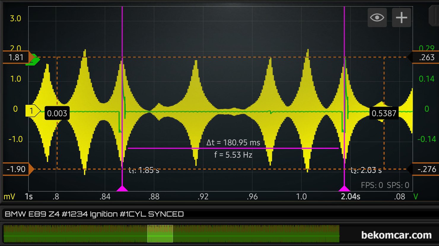Click the FPS SPS status readout
Screen dimensions: 439x246
[385, 185]
